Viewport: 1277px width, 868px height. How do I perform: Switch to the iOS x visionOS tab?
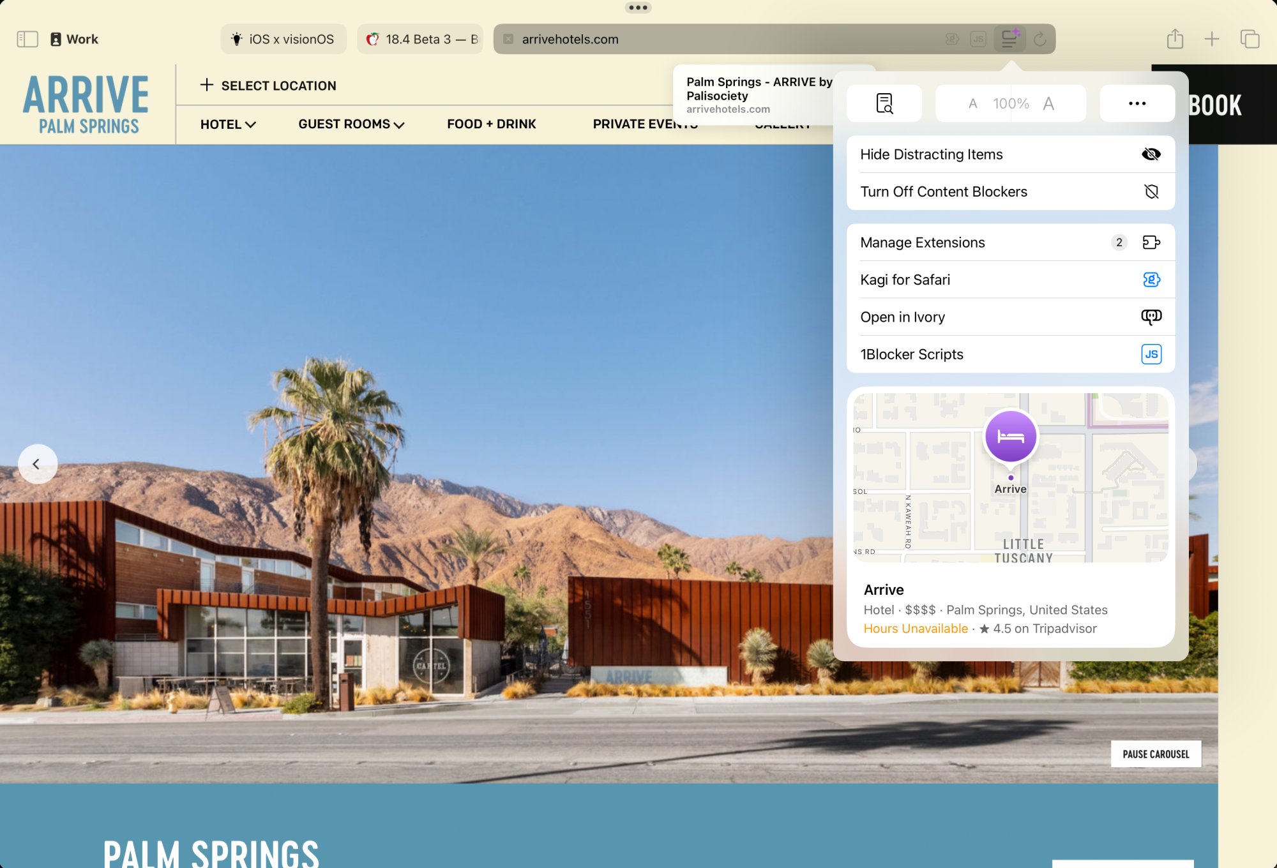pos(283,39)
